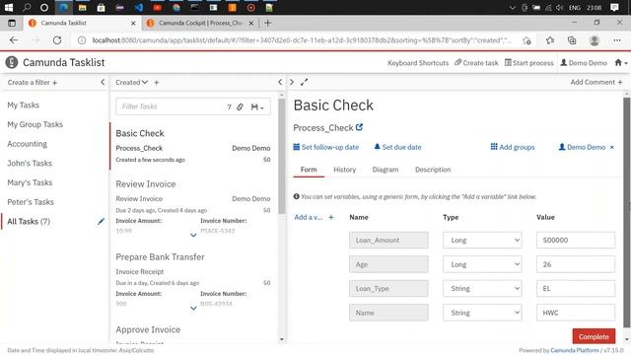This screenshot has width=631, height=355.
Task: Collapse the task detail panel with the right chevron
Action: [x=292, y=82]
